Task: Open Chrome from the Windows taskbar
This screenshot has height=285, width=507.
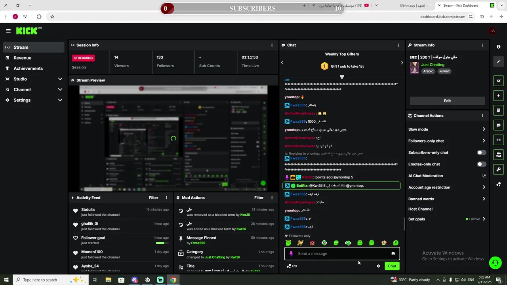Action: [173, 280]
